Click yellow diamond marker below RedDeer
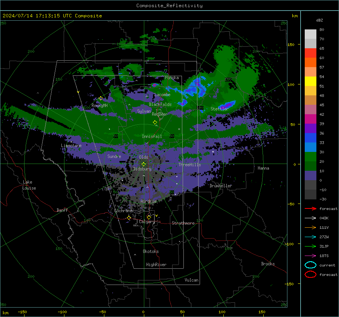 (155, 123)
